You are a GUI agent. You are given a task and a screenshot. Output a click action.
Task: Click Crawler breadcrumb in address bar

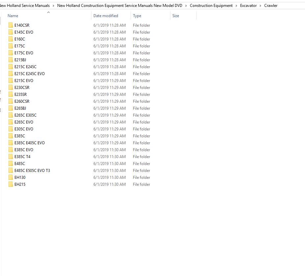[271, 6]
